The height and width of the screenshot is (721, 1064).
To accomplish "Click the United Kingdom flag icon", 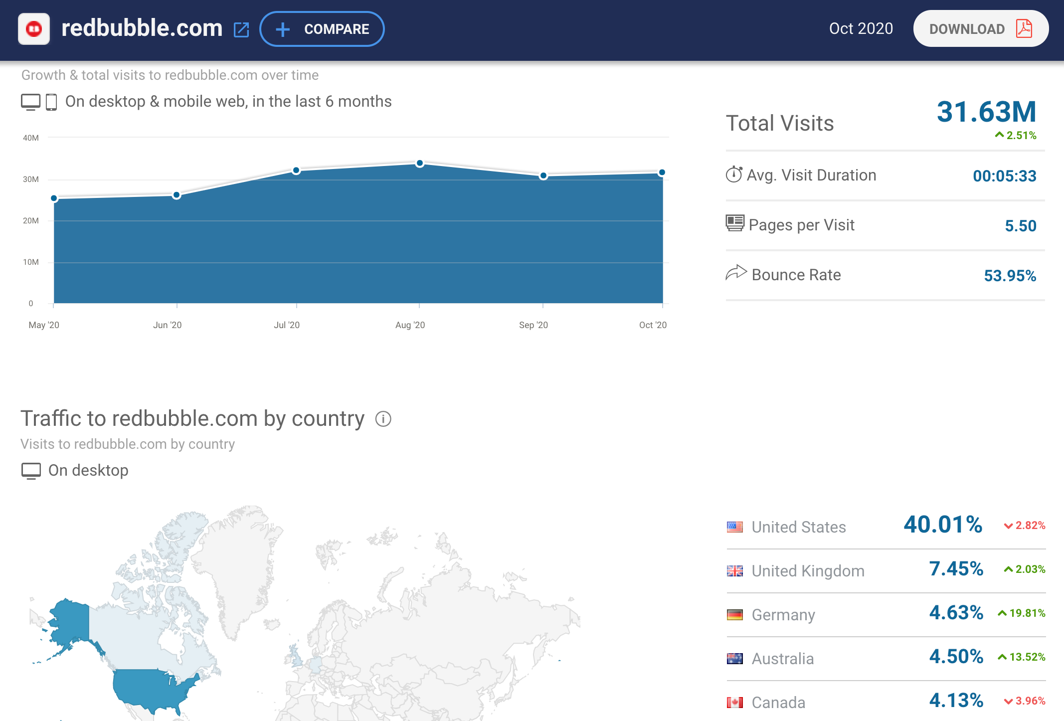I will click(x=735, y=571).
